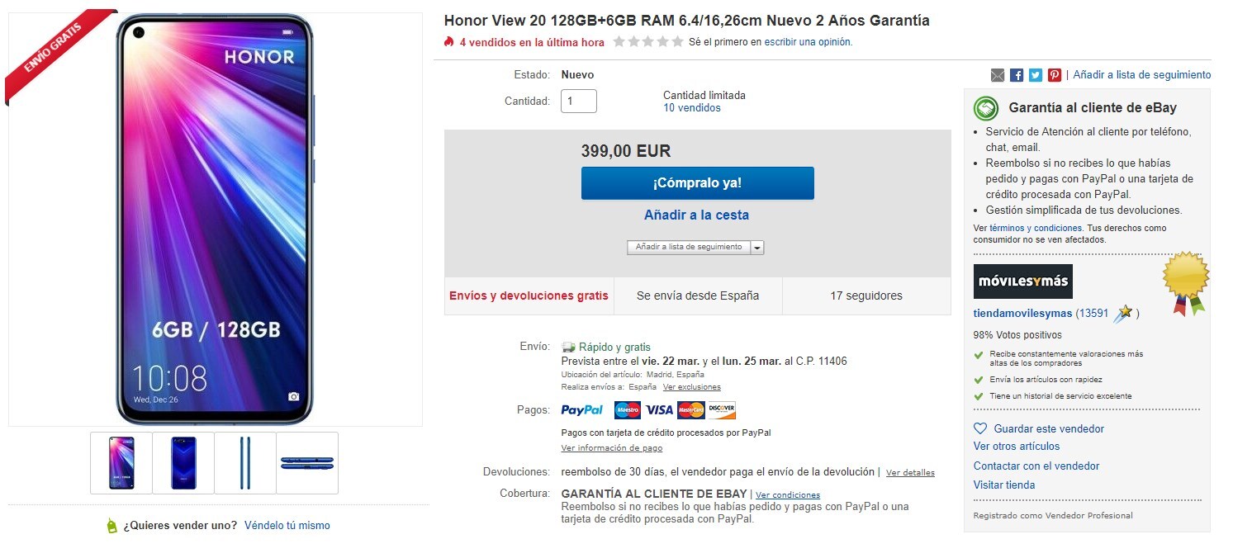Focus the Cantidad quantity field
The width and height of the screenshot is (1233, 558).
(578, 102)
